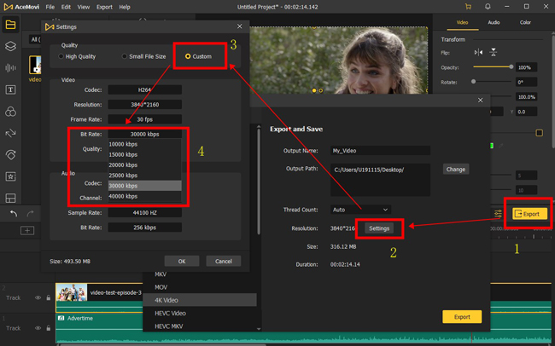This screenshot has height=346, width=555.
Task: Open the Text panel in sidebar
Action: click(10, 89)
